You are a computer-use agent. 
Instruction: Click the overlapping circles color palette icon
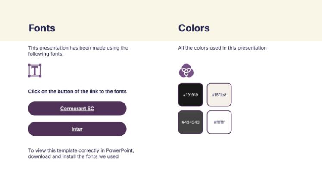(186, 70)
